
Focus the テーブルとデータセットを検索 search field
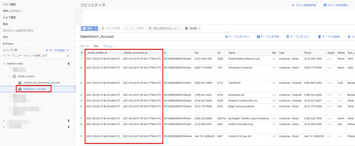(x=36, y=56)
